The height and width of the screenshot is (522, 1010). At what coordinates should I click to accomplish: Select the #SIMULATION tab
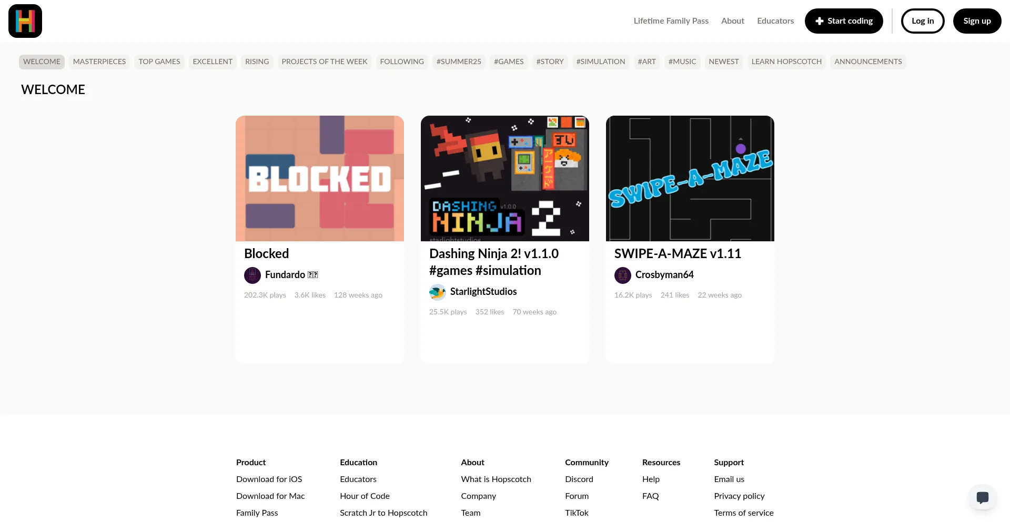click(x=601, y=62)
